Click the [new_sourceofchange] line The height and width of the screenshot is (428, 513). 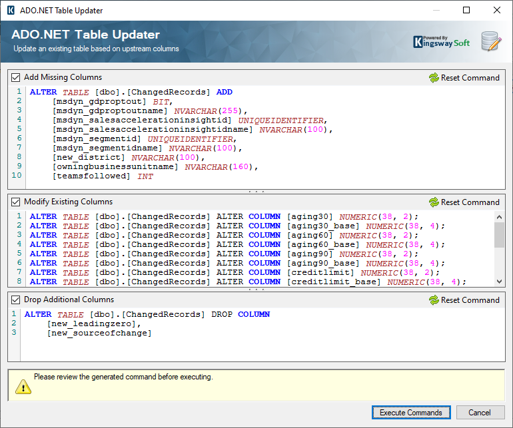99,333
